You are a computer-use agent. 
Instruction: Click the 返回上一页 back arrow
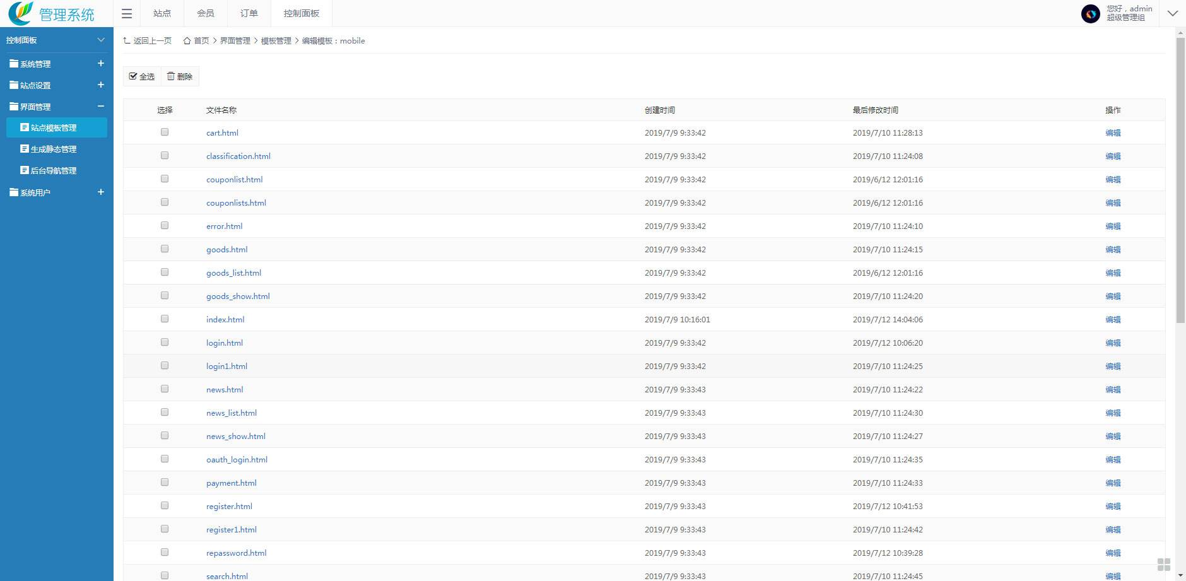[127, 41]
